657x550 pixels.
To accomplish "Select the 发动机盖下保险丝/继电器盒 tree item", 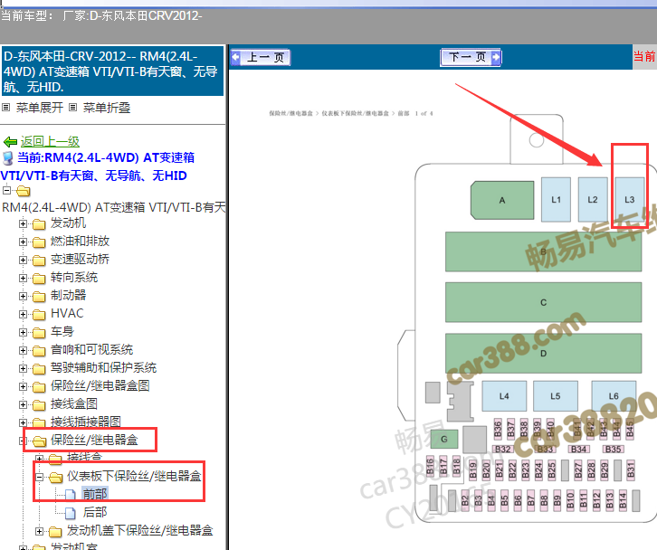I will pyautogui.click(x=140, y=530).
